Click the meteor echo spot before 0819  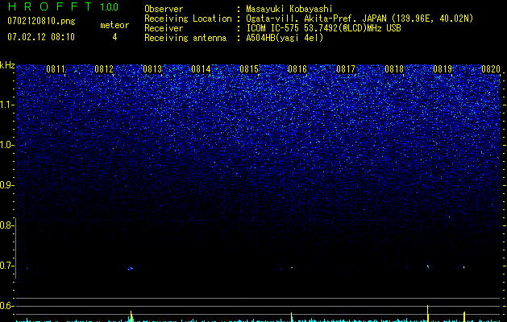click(428, 266)
